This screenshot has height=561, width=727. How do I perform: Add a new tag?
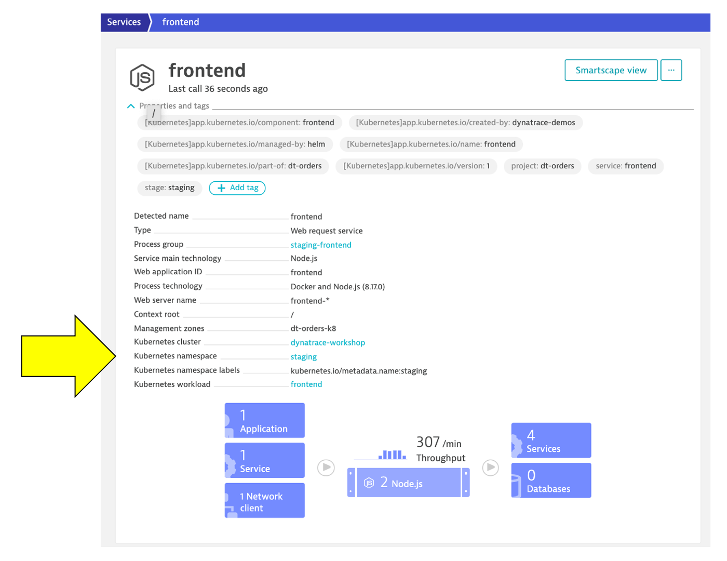(237, 188)
